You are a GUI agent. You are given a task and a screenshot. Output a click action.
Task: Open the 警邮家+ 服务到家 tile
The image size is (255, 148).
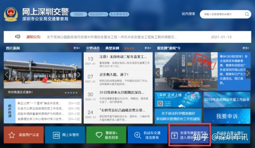click(106, 135)
